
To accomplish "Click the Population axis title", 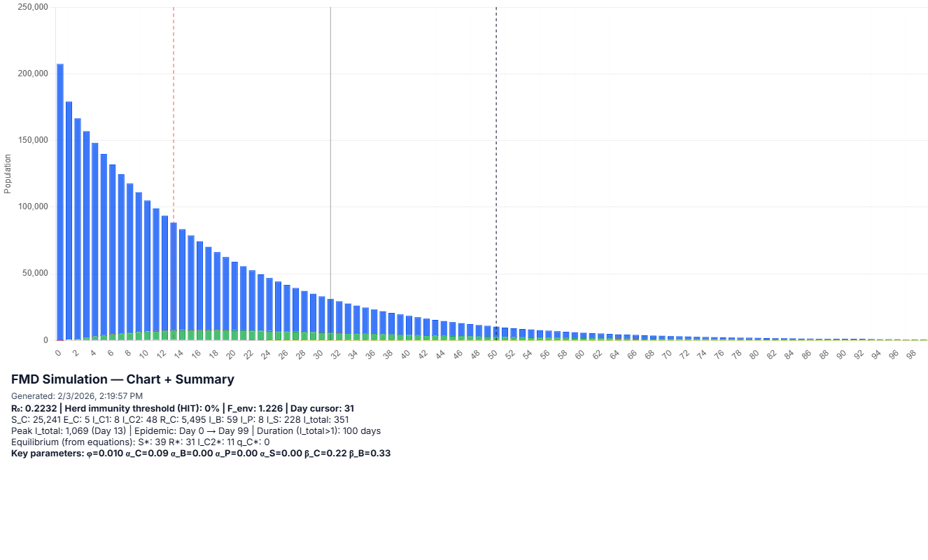I will (x=8, y=174).
